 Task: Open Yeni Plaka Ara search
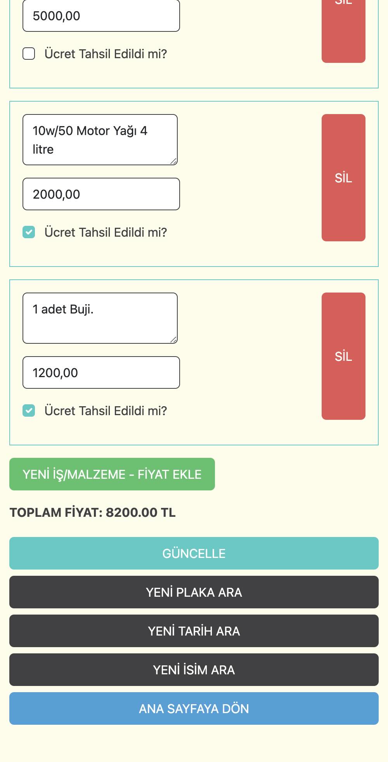(194, 592)
